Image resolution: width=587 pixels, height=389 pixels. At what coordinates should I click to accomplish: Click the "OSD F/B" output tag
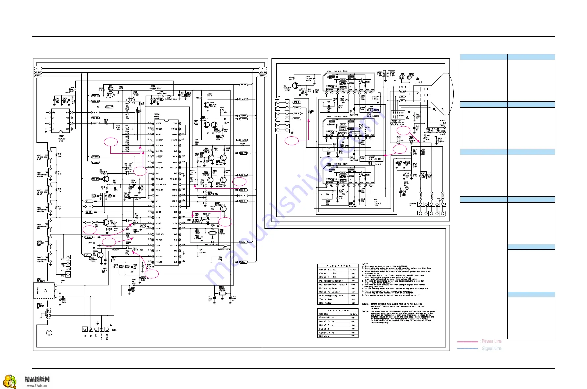(x=243, y=153)
